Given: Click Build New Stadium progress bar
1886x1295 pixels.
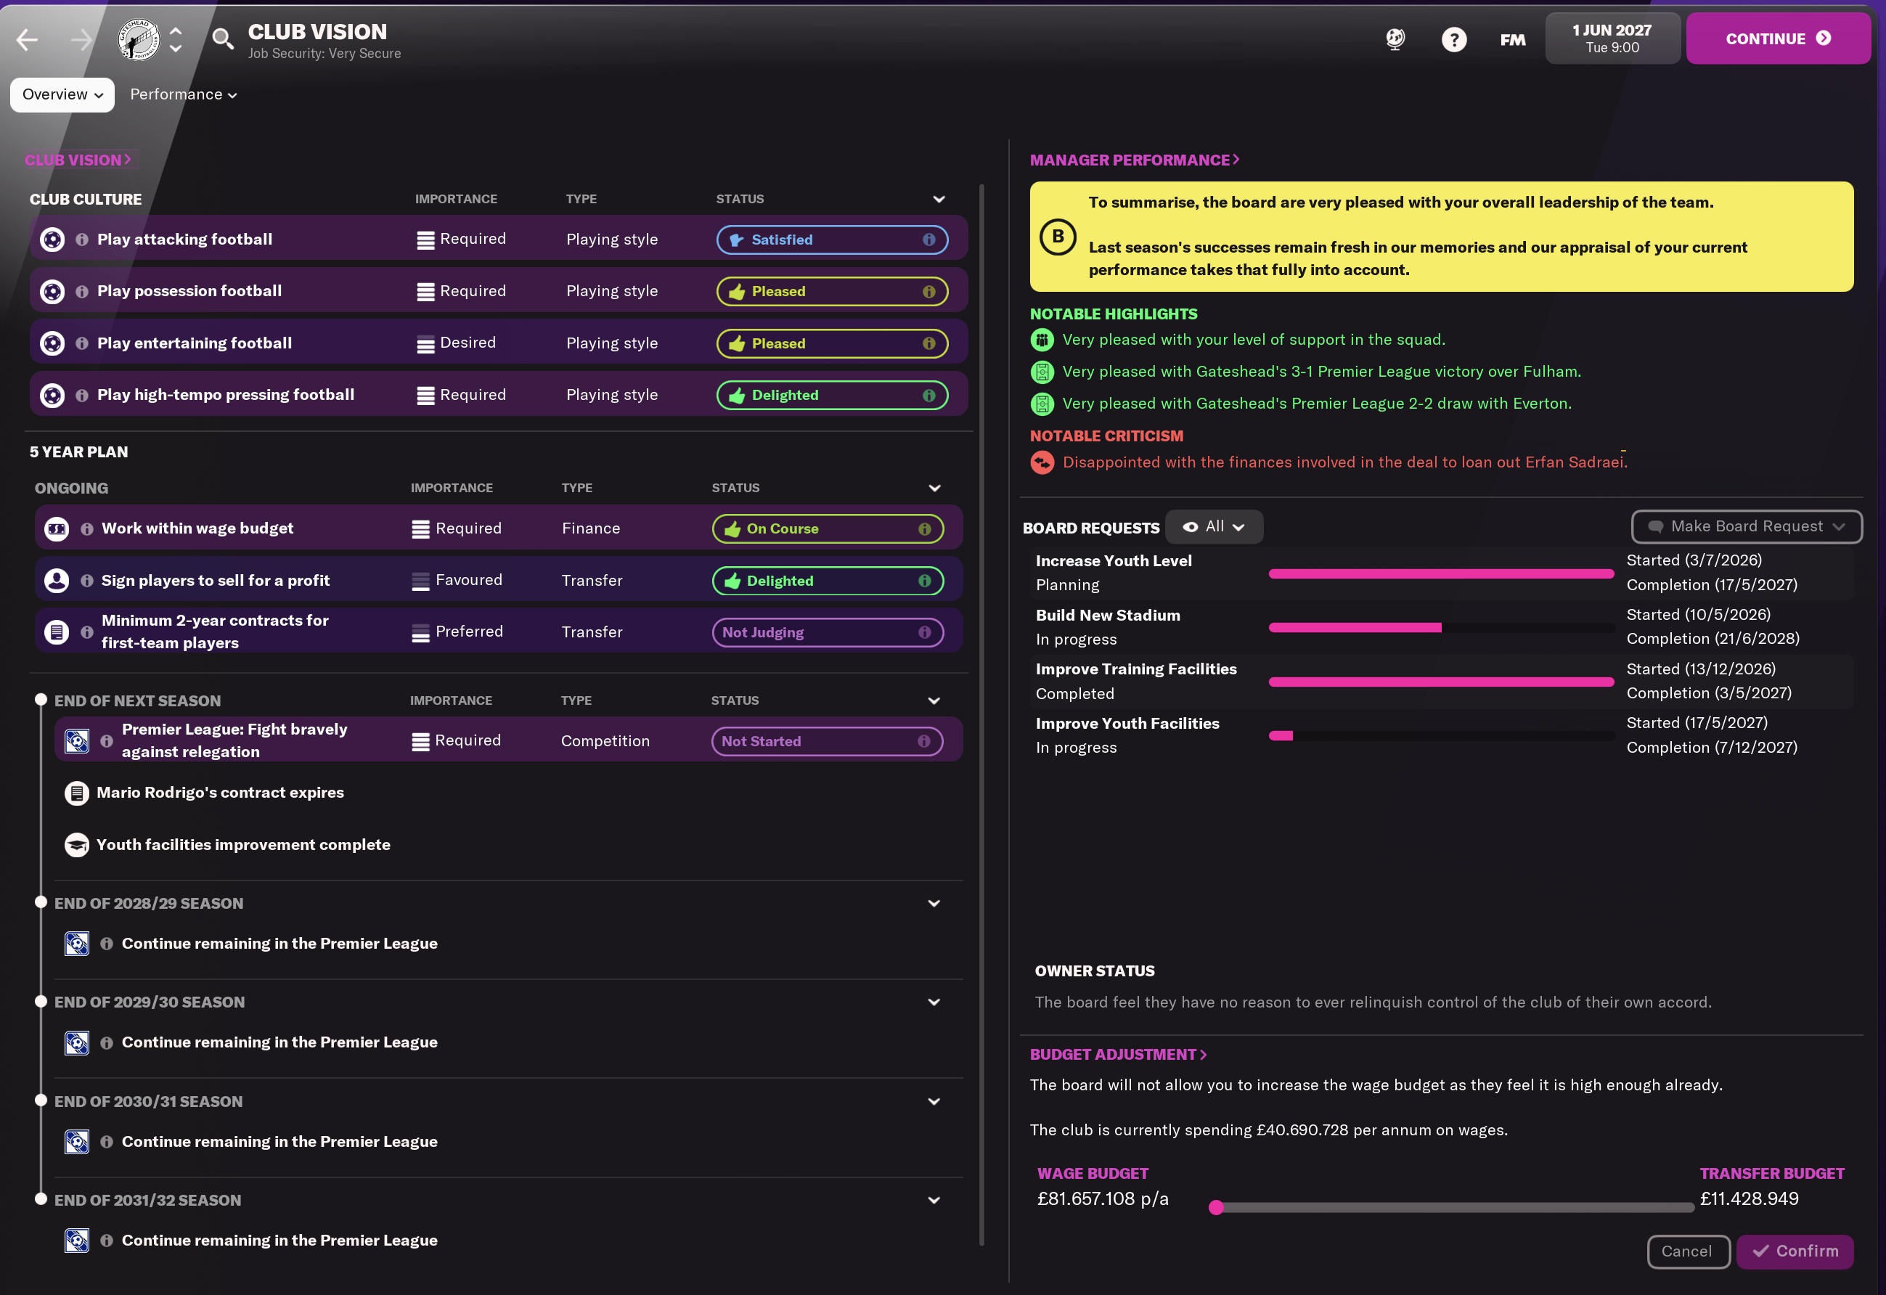Looking at the screenshot, I should [1441, 628].
